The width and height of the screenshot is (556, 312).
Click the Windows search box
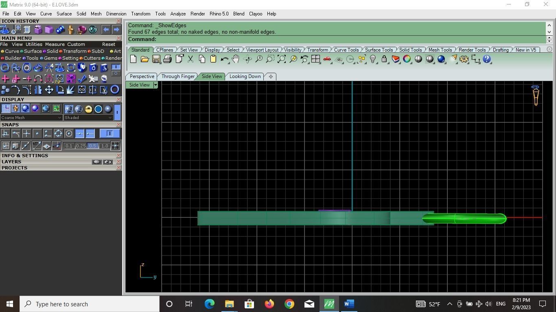click(x=90, y=304)
